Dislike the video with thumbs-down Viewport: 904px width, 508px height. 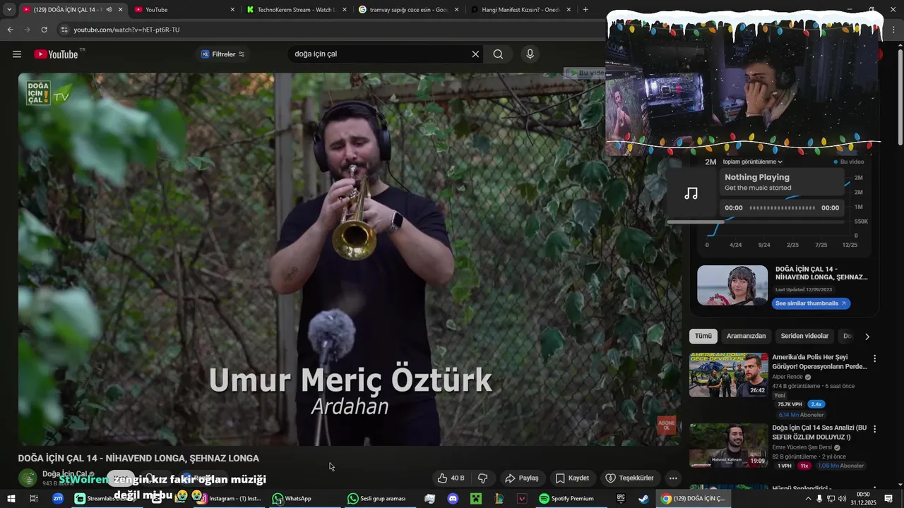[x=483, y=478]
